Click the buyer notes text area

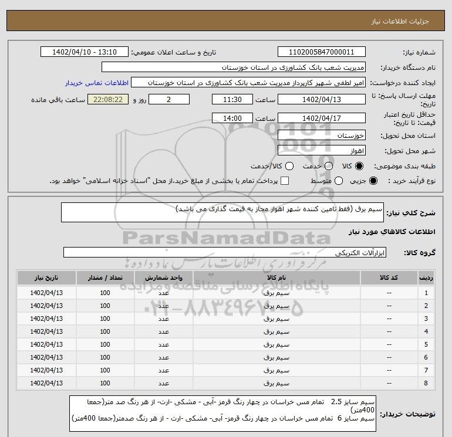point(222,414)
